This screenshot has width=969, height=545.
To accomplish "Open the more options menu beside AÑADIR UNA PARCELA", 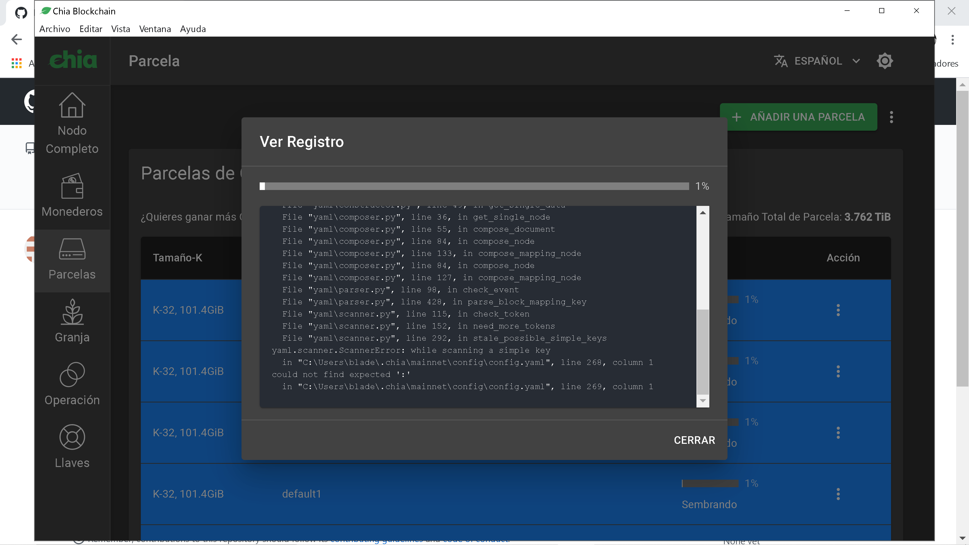I will coord(891,117).
